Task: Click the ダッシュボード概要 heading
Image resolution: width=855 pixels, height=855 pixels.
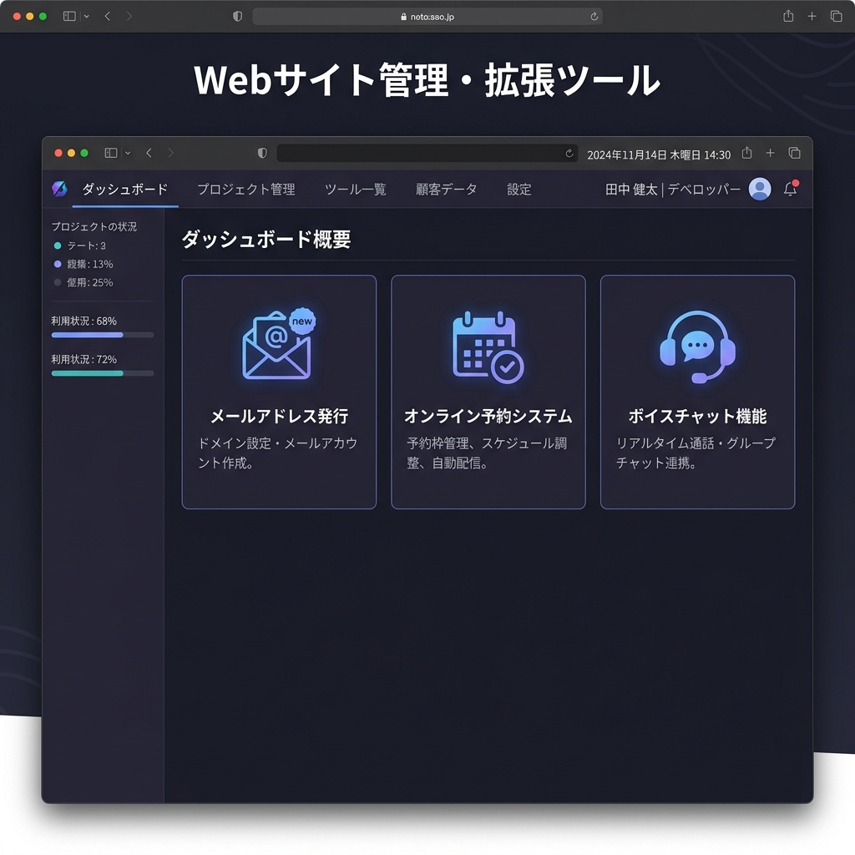Action: point(266,239)
